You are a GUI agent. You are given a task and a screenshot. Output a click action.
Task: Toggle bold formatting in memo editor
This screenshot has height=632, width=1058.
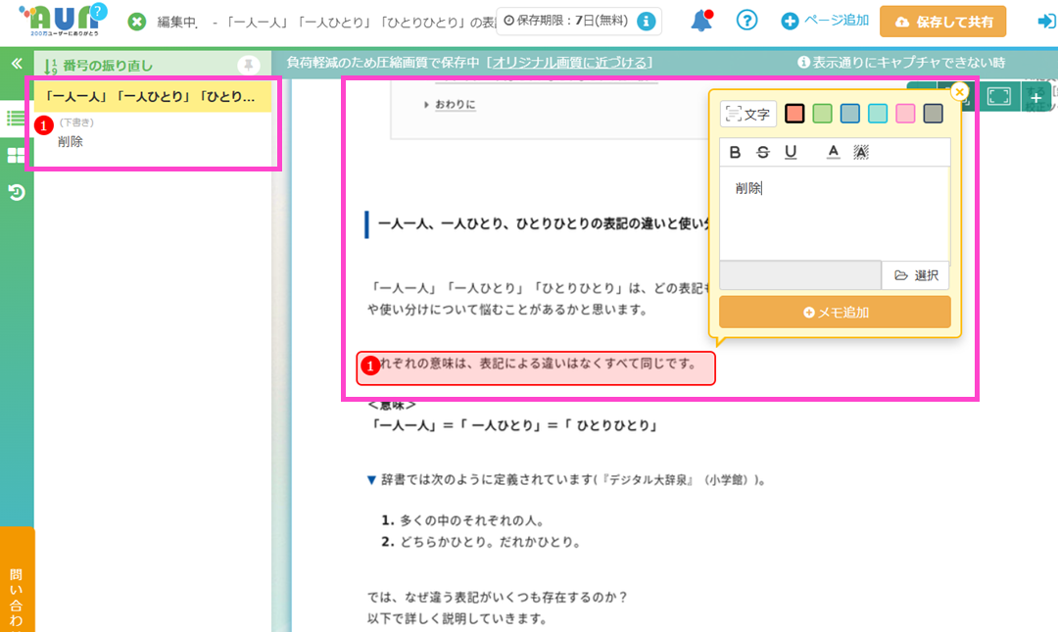coord(735,152)
